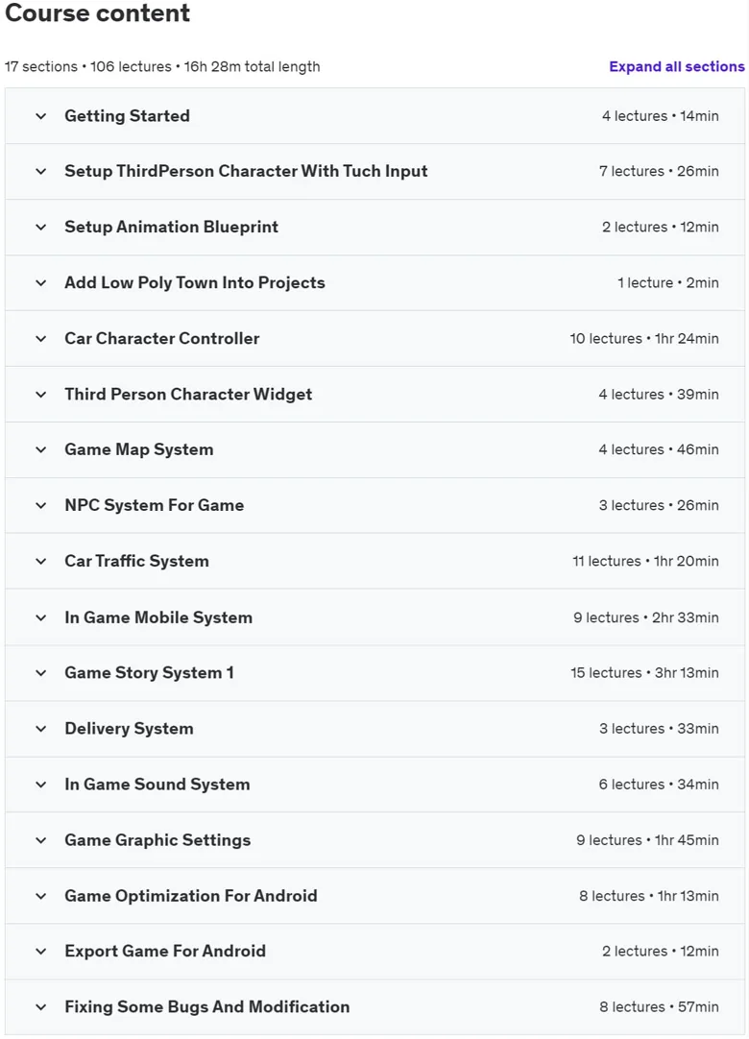
Task: Select the Game Story System 1 title
Action: [x=149, y=673]
